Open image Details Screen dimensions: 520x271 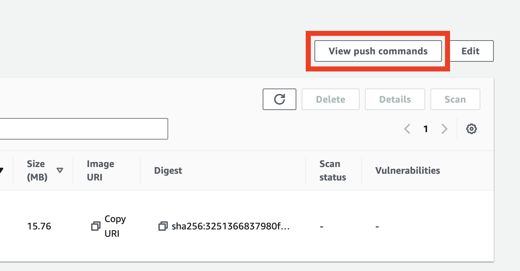[x=395, y=99]
